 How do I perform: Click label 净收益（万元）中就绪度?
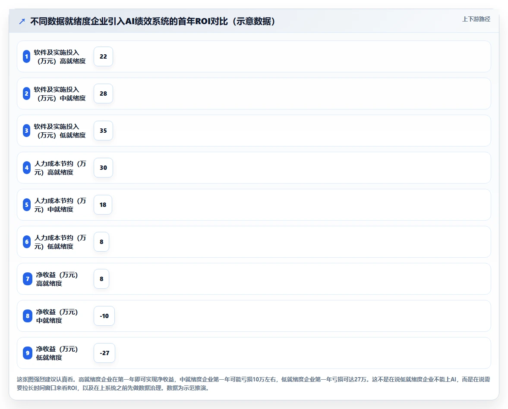point(57,316)
